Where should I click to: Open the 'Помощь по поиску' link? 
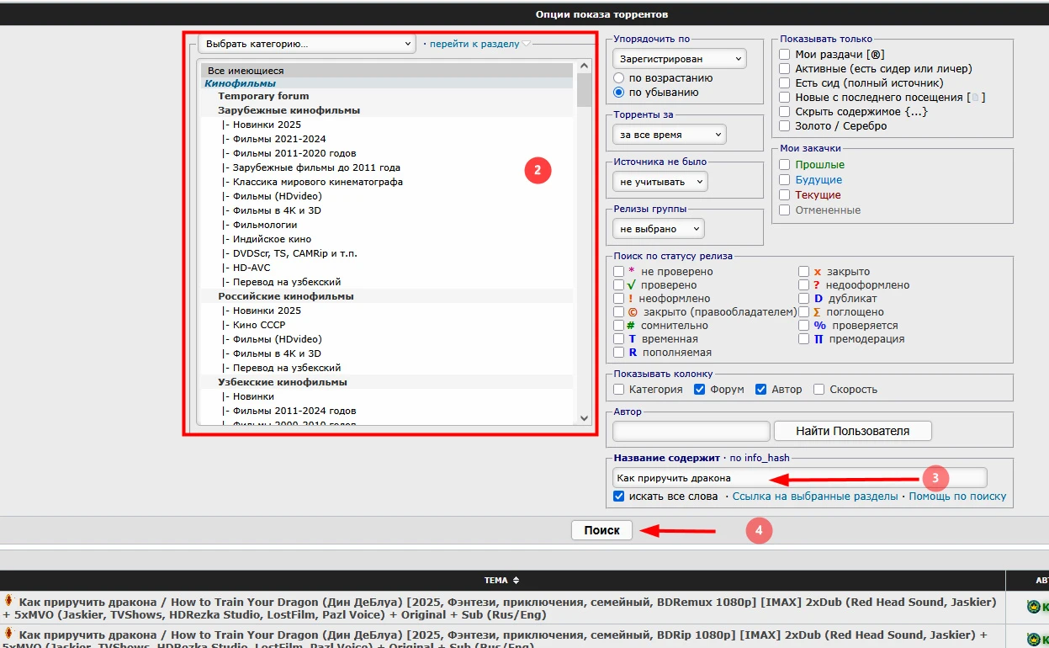(957, 497)
